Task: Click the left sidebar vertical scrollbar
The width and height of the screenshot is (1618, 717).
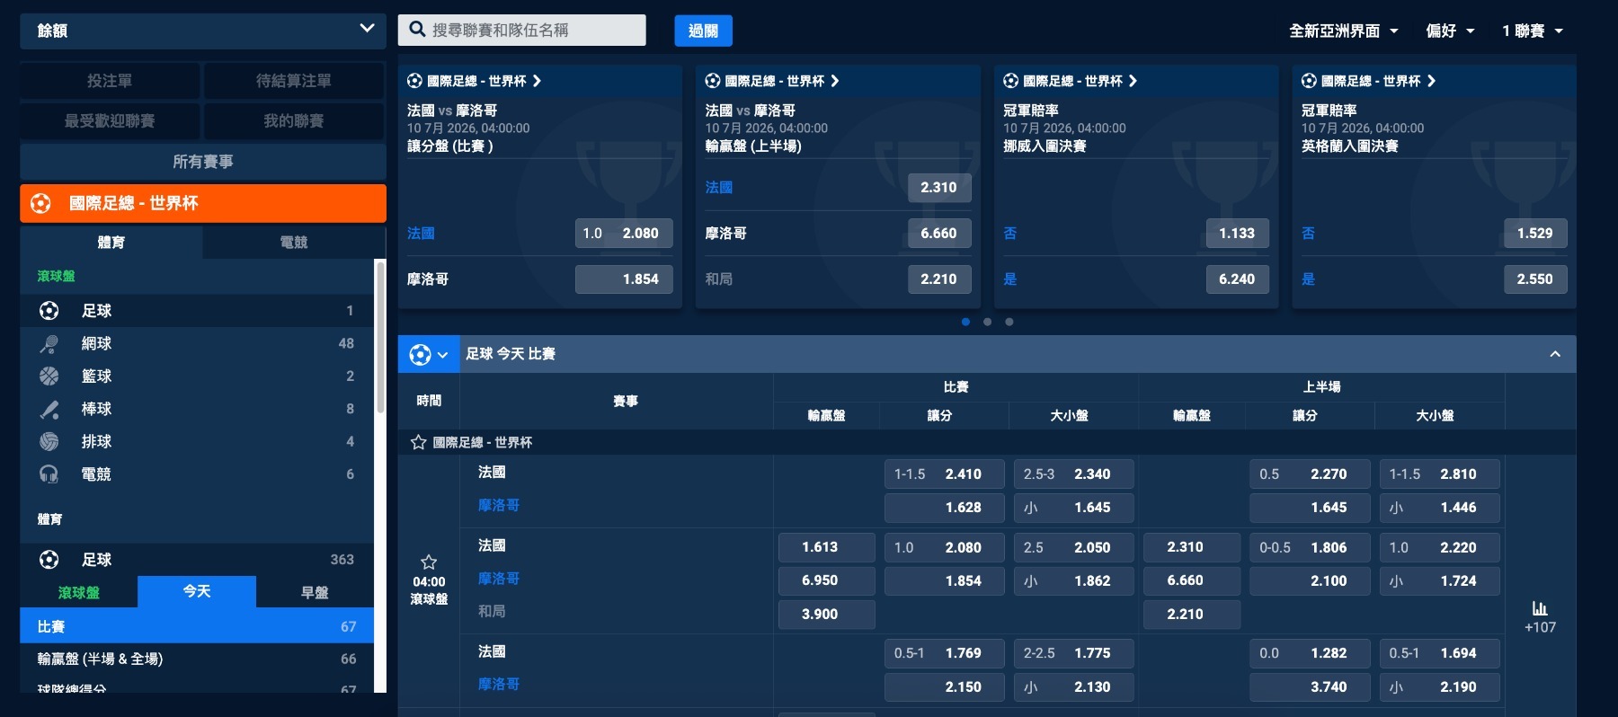Action: click(x=380, y=337)
